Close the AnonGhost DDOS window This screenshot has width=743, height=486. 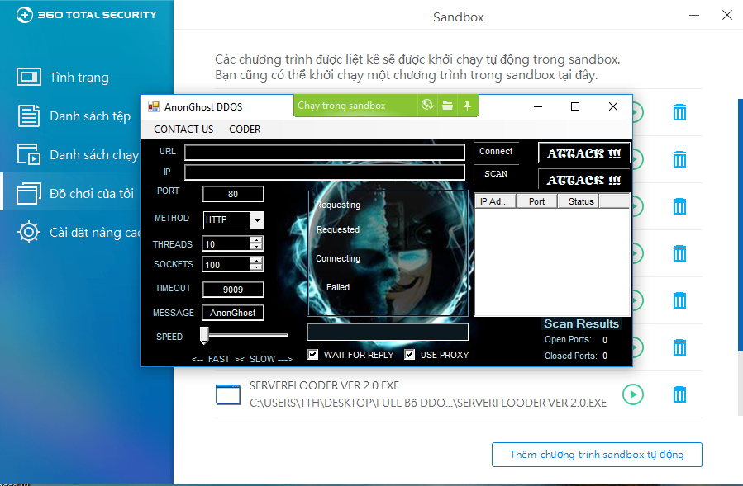pos(613,106)
